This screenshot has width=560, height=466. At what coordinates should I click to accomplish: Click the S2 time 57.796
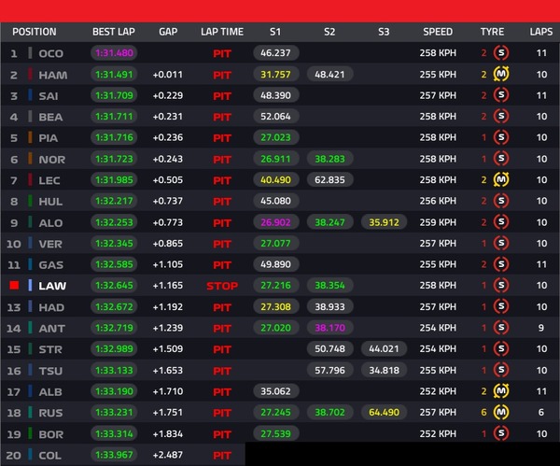click(329, 370)
